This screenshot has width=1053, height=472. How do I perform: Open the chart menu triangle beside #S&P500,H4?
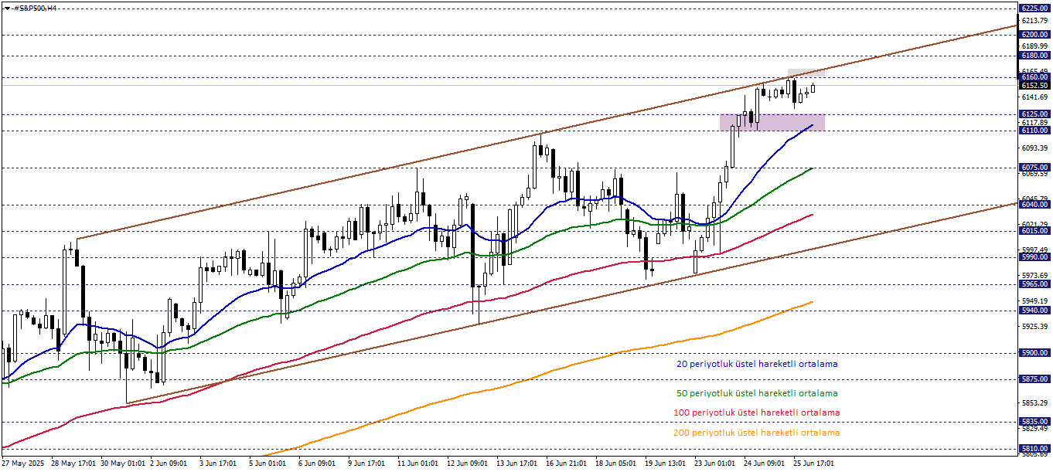[x=7, y=7]
